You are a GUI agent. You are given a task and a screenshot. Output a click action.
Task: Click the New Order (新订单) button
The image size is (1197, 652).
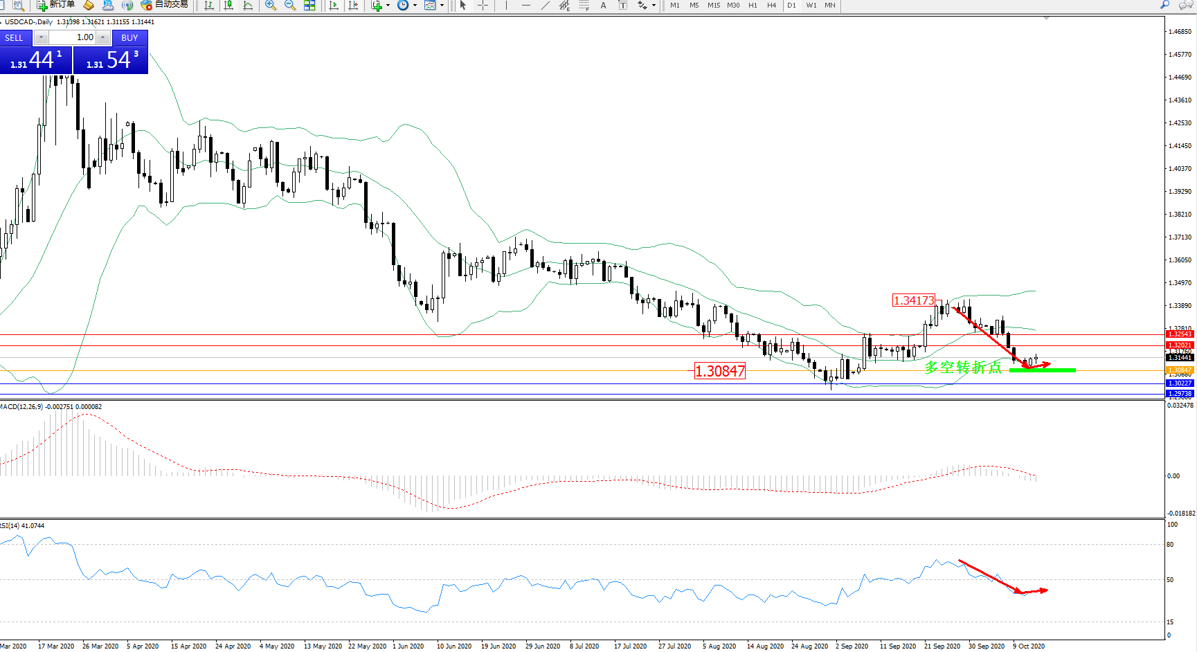click(x=55, y=5)
